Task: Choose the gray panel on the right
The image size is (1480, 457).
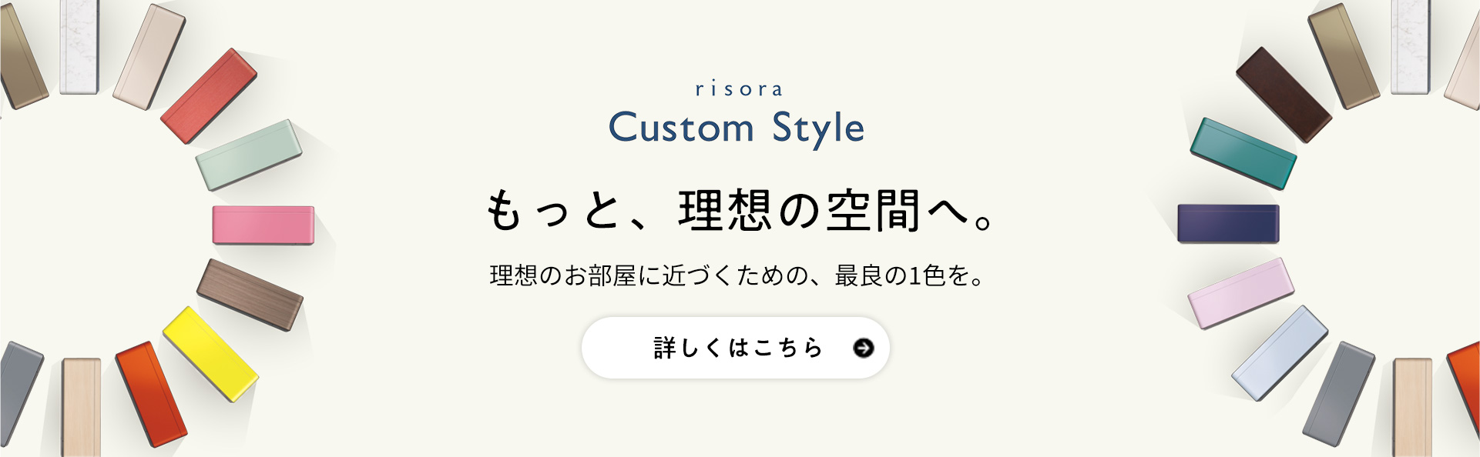Action: pyautogui.click(x=1339, y=393)
